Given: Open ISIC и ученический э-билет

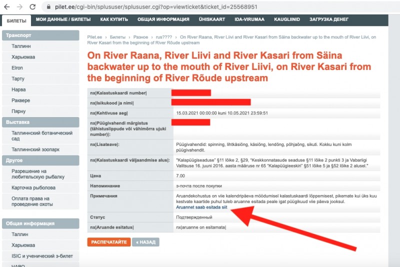Looking at the screenshot, I should 42,256.
